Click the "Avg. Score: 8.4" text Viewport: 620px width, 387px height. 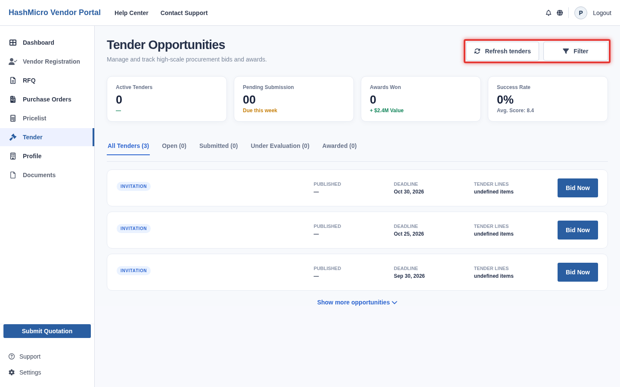click(515, 111)
